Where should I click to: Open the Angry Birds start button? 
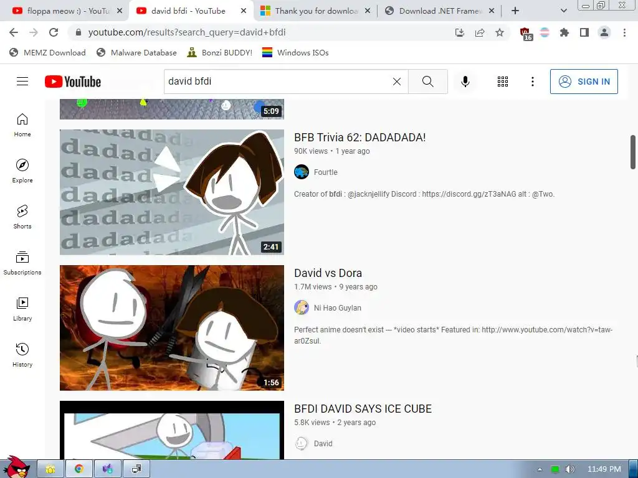[16, 467]
